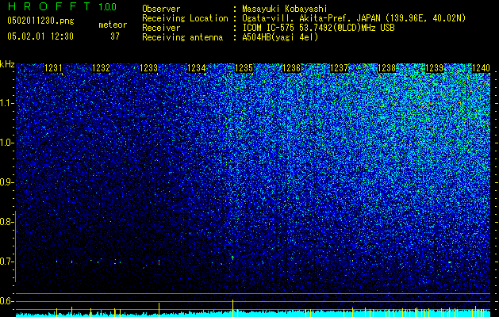
Task: Click the antenna value A504HB(yagi 4el)
Action: click(x=280, y=37)
